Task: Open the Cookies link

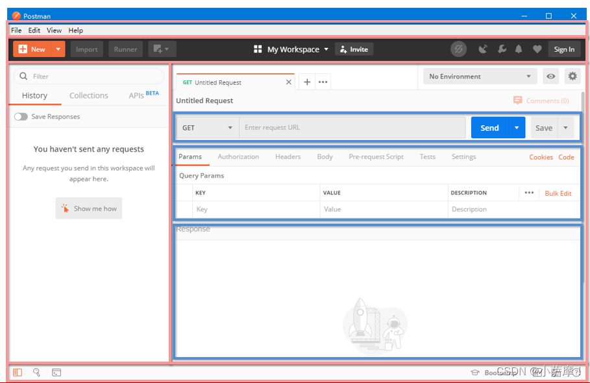Action: click(541, 157)
